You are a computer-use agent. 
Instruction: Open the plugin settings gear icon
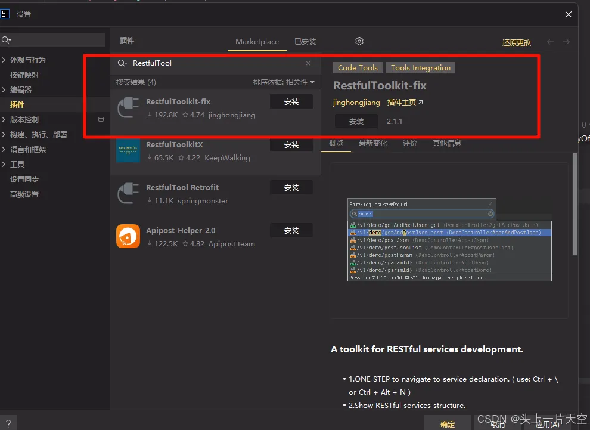[359, 41]
